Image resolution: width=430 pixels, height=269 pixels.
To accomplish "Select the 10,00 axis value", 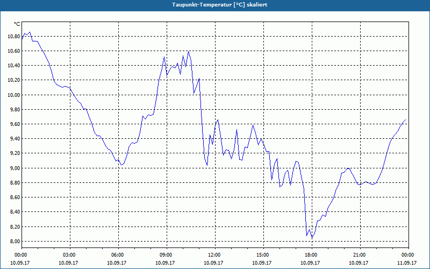I will 13,95.
